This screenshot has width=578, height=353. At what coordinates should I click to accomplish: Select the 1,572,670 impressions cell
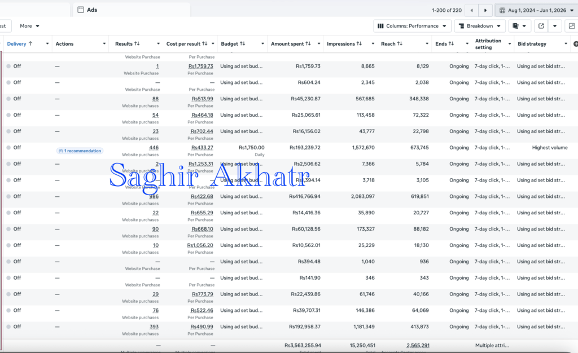tap(363, 148)
